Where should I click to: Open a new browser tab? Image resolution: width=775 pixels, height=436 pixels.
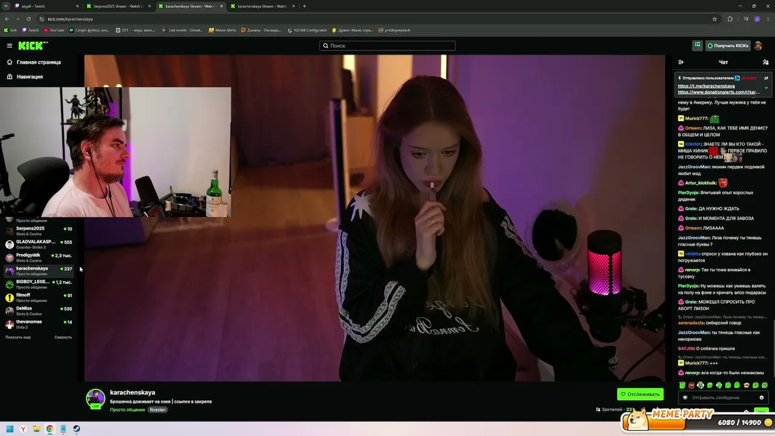click(x=305, y=6)
